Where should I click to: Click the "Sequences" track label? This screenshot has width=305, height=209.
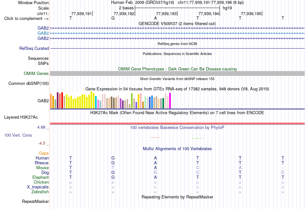(38, 59)
